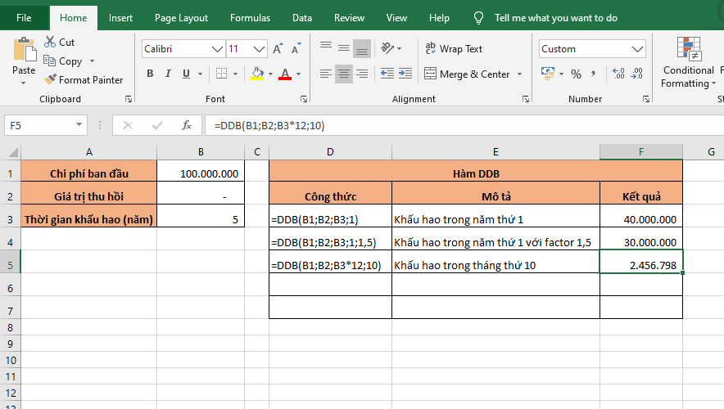The image size is (724, 409).
Task: Toggle Wrap Text for the cell
Action: pos(454,49)
